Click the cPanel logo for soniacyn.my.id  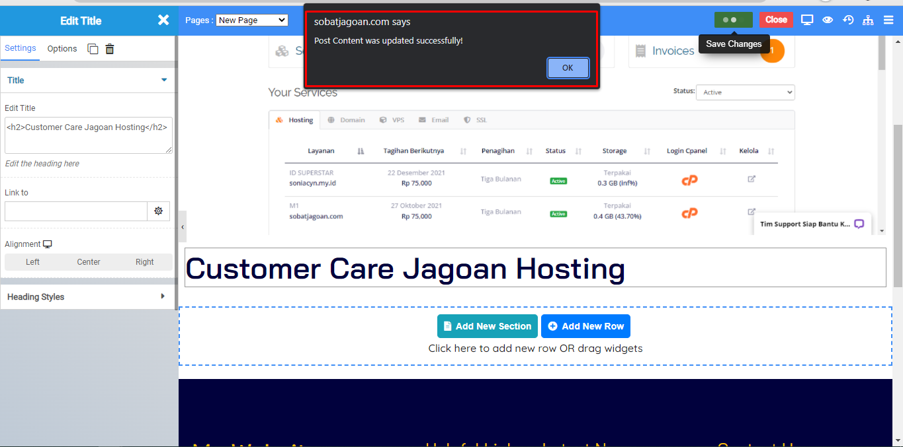point(690,180)
